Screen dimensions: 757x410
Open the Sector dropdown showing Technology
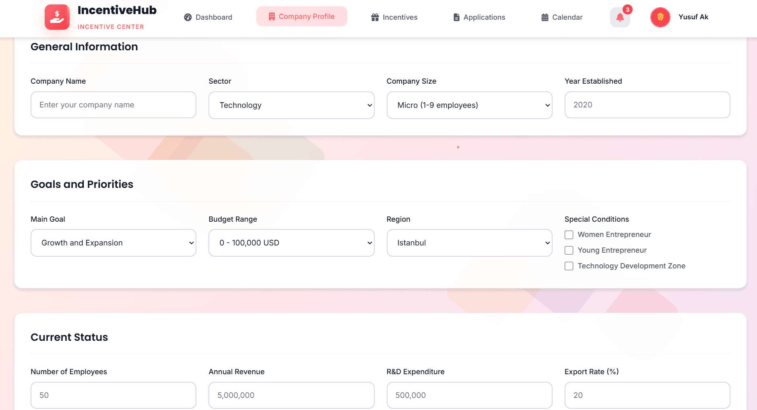click(291, 105)
